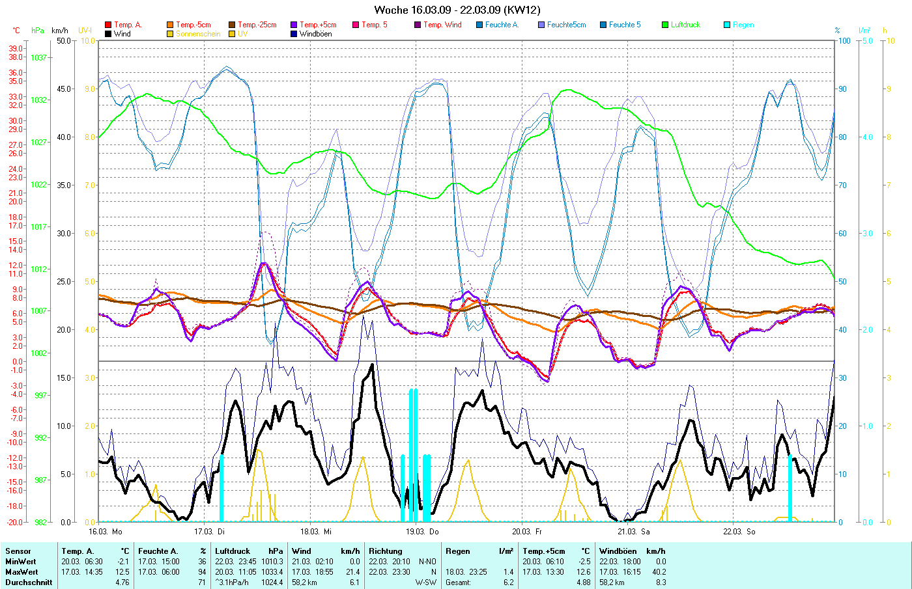The width and height of the screenshot is (912, 589).
Task: Click the Temp. Wind legend label
Action: click(442, 25)
